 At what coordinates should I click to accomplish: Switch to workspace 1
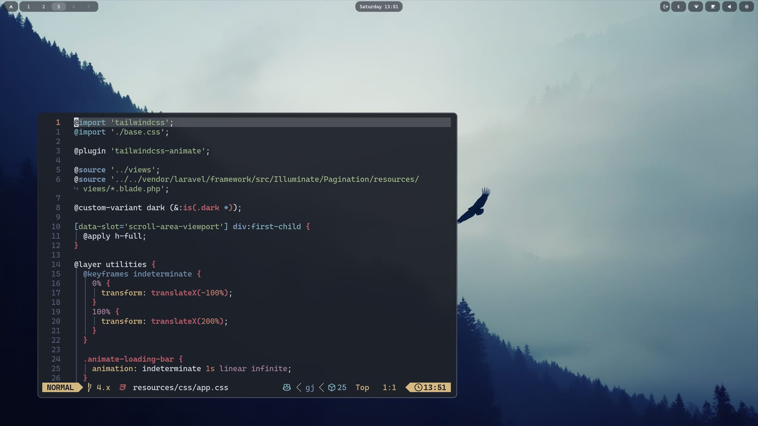tap(28, 7)
